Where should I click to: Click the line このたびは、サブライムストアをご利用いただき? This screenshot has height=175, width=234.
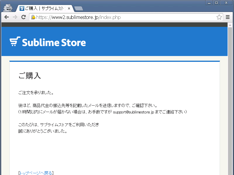pos(59,125)
